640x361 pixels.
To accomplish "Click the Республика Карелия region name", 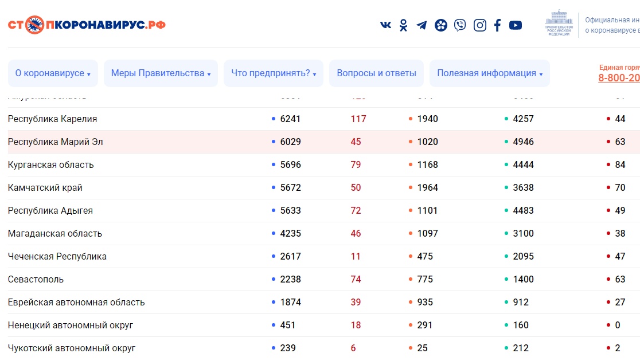I will coord(52,119).
